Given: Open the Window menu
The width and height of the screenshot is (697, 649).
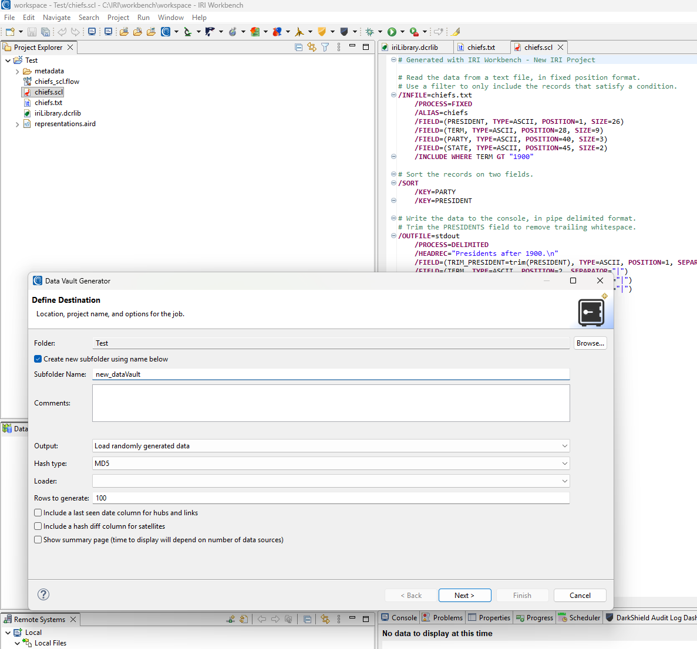Looking at the screenshot, I should [171, 18].
